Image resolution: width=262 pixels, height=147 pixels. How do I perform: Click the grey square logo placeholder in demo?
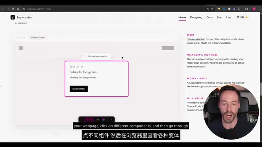(x=21, y=48)
